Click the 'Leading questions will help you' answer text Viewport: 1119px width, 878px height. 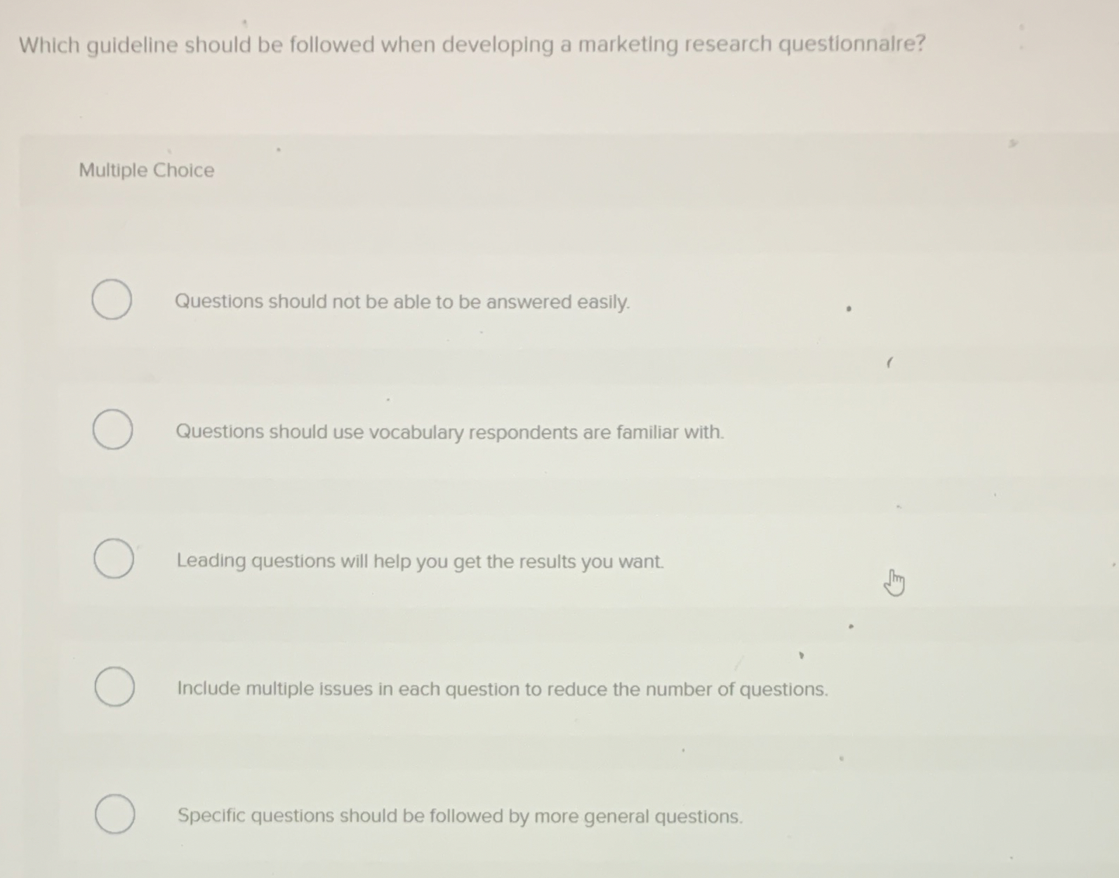420,561
